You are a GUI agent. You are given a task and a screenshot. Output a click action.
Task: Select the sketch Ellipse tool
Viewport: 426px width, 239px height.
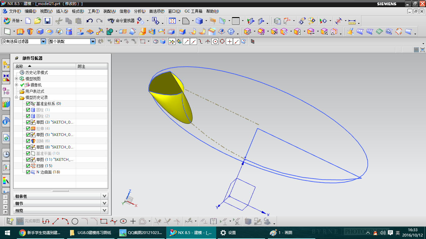(x=123, y=221)
